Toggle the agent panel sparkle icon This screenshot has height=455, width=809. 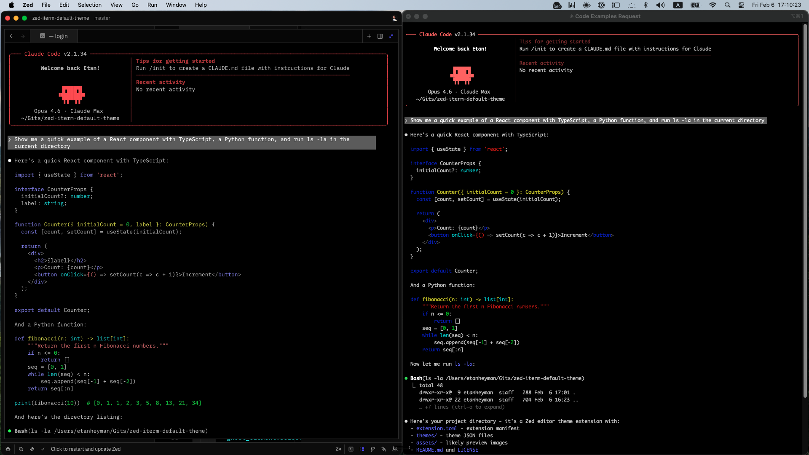384,449
